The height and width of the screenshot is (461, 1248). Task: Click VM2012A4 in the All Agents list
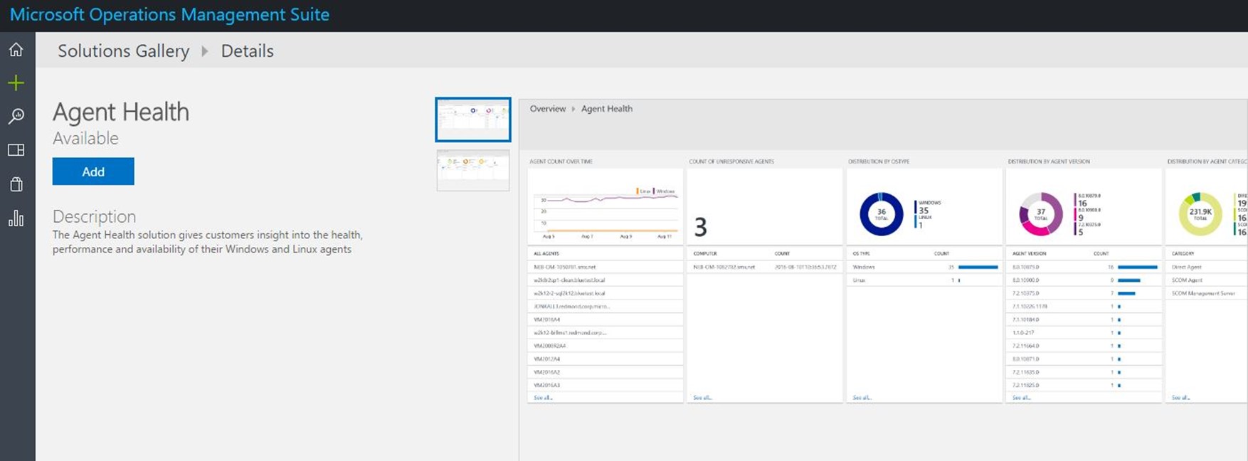(547, 359)
